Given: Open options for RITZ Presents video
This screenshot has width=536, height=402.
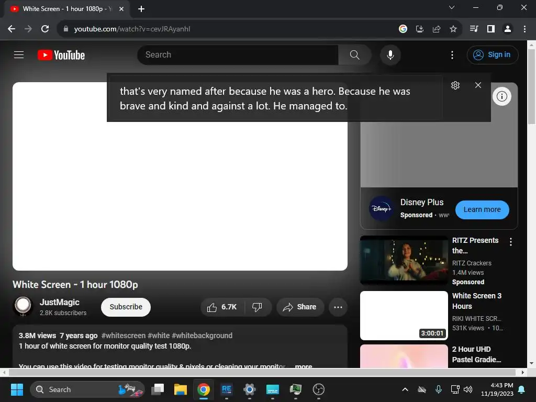Looking at the screenshot, I should click(510, 242).
